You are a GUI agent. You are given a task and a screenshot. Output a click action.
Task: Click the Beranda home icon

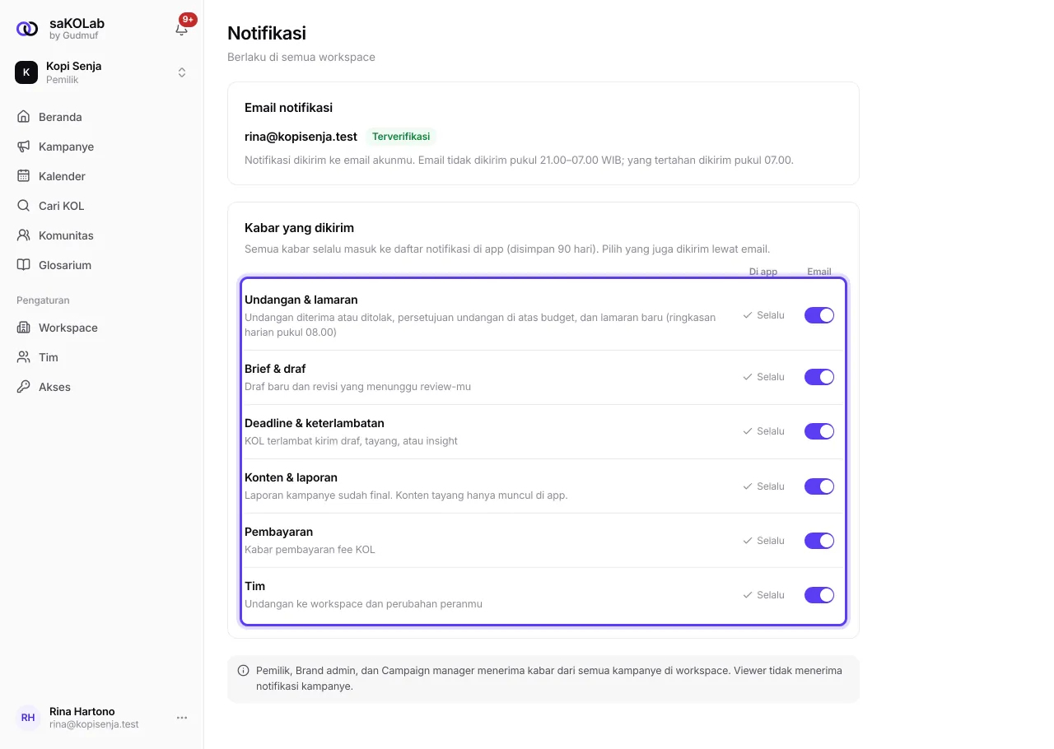(x=23, y=117)
